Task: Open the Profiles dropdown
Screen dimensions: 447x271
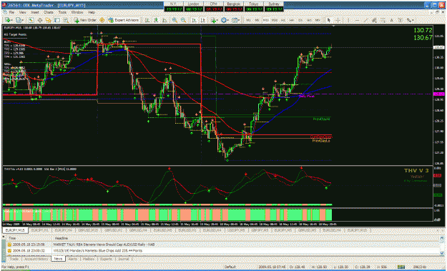Action: tap(20, 20)
